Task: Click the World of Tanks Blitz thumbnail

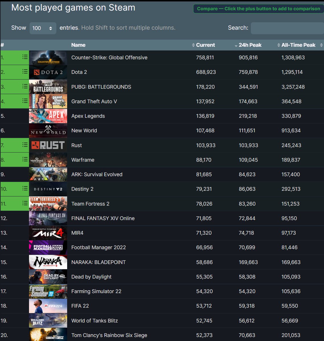Action: coord(48,321)
